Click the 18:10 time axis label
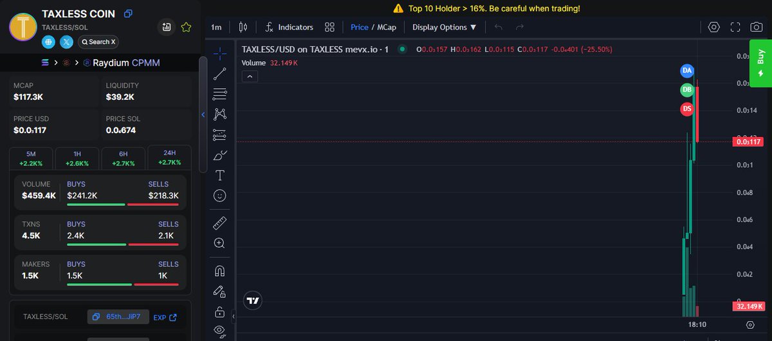The width and height of the screenshot is (772, 341). click(697, 325)
